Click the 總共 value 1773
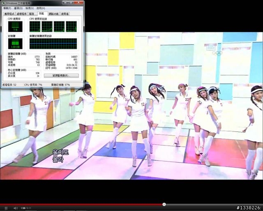263x211 pixels. [x=37, y=57]
